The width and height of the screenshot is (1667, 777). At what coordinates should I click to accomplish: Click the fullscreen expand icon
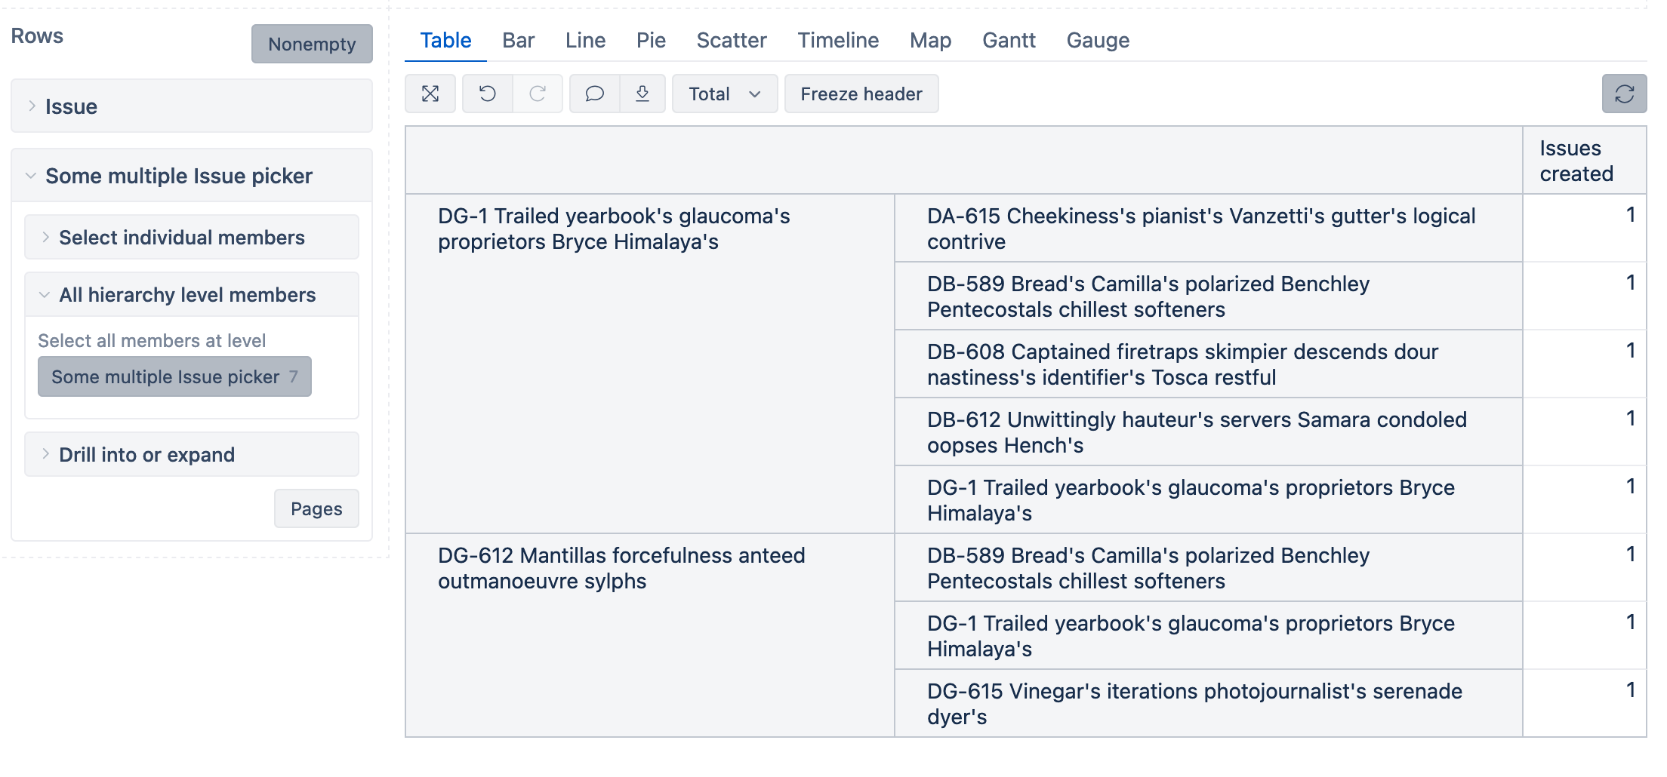[430, 94]
